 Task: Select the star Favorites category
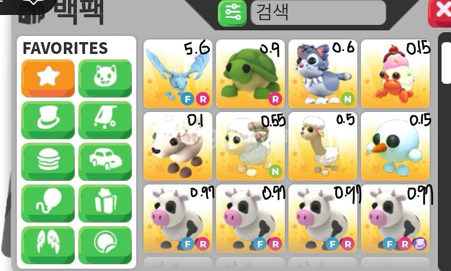coord(48,78)
